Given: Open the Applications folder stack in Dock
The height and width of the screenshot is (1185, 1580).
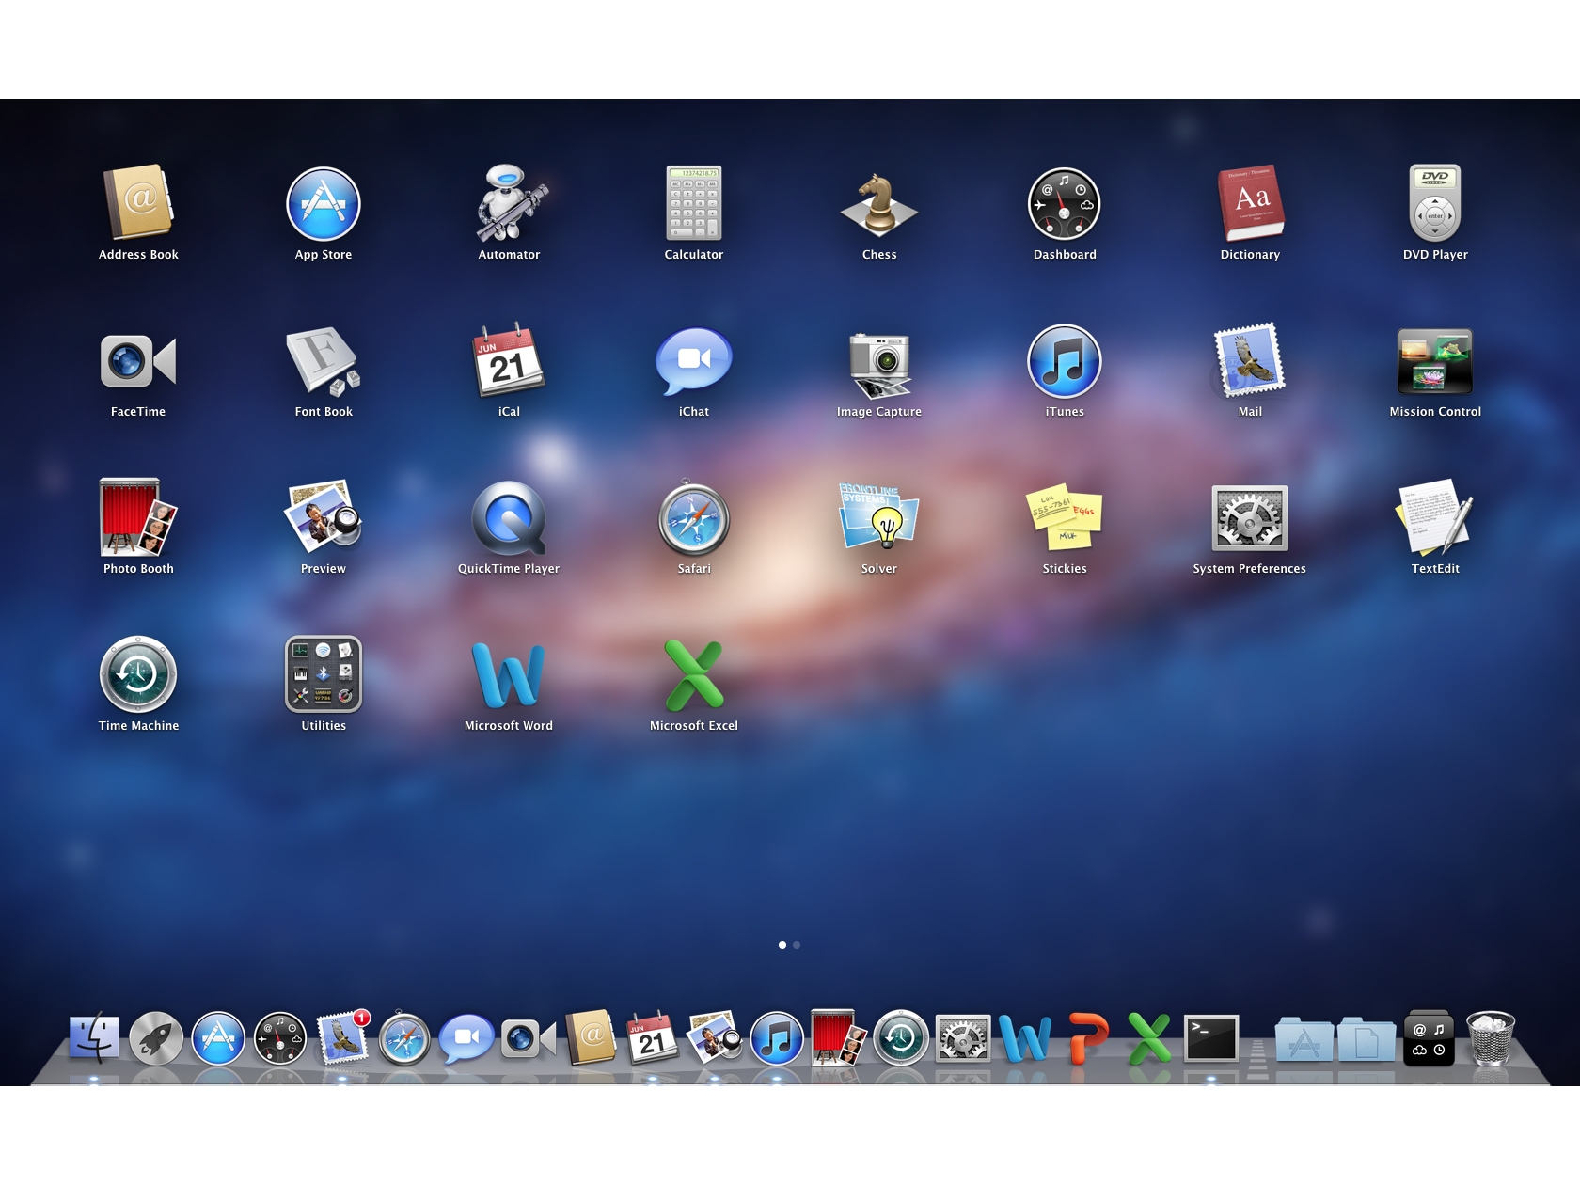Looking at the screenshot, I should coord(1304,1039).
